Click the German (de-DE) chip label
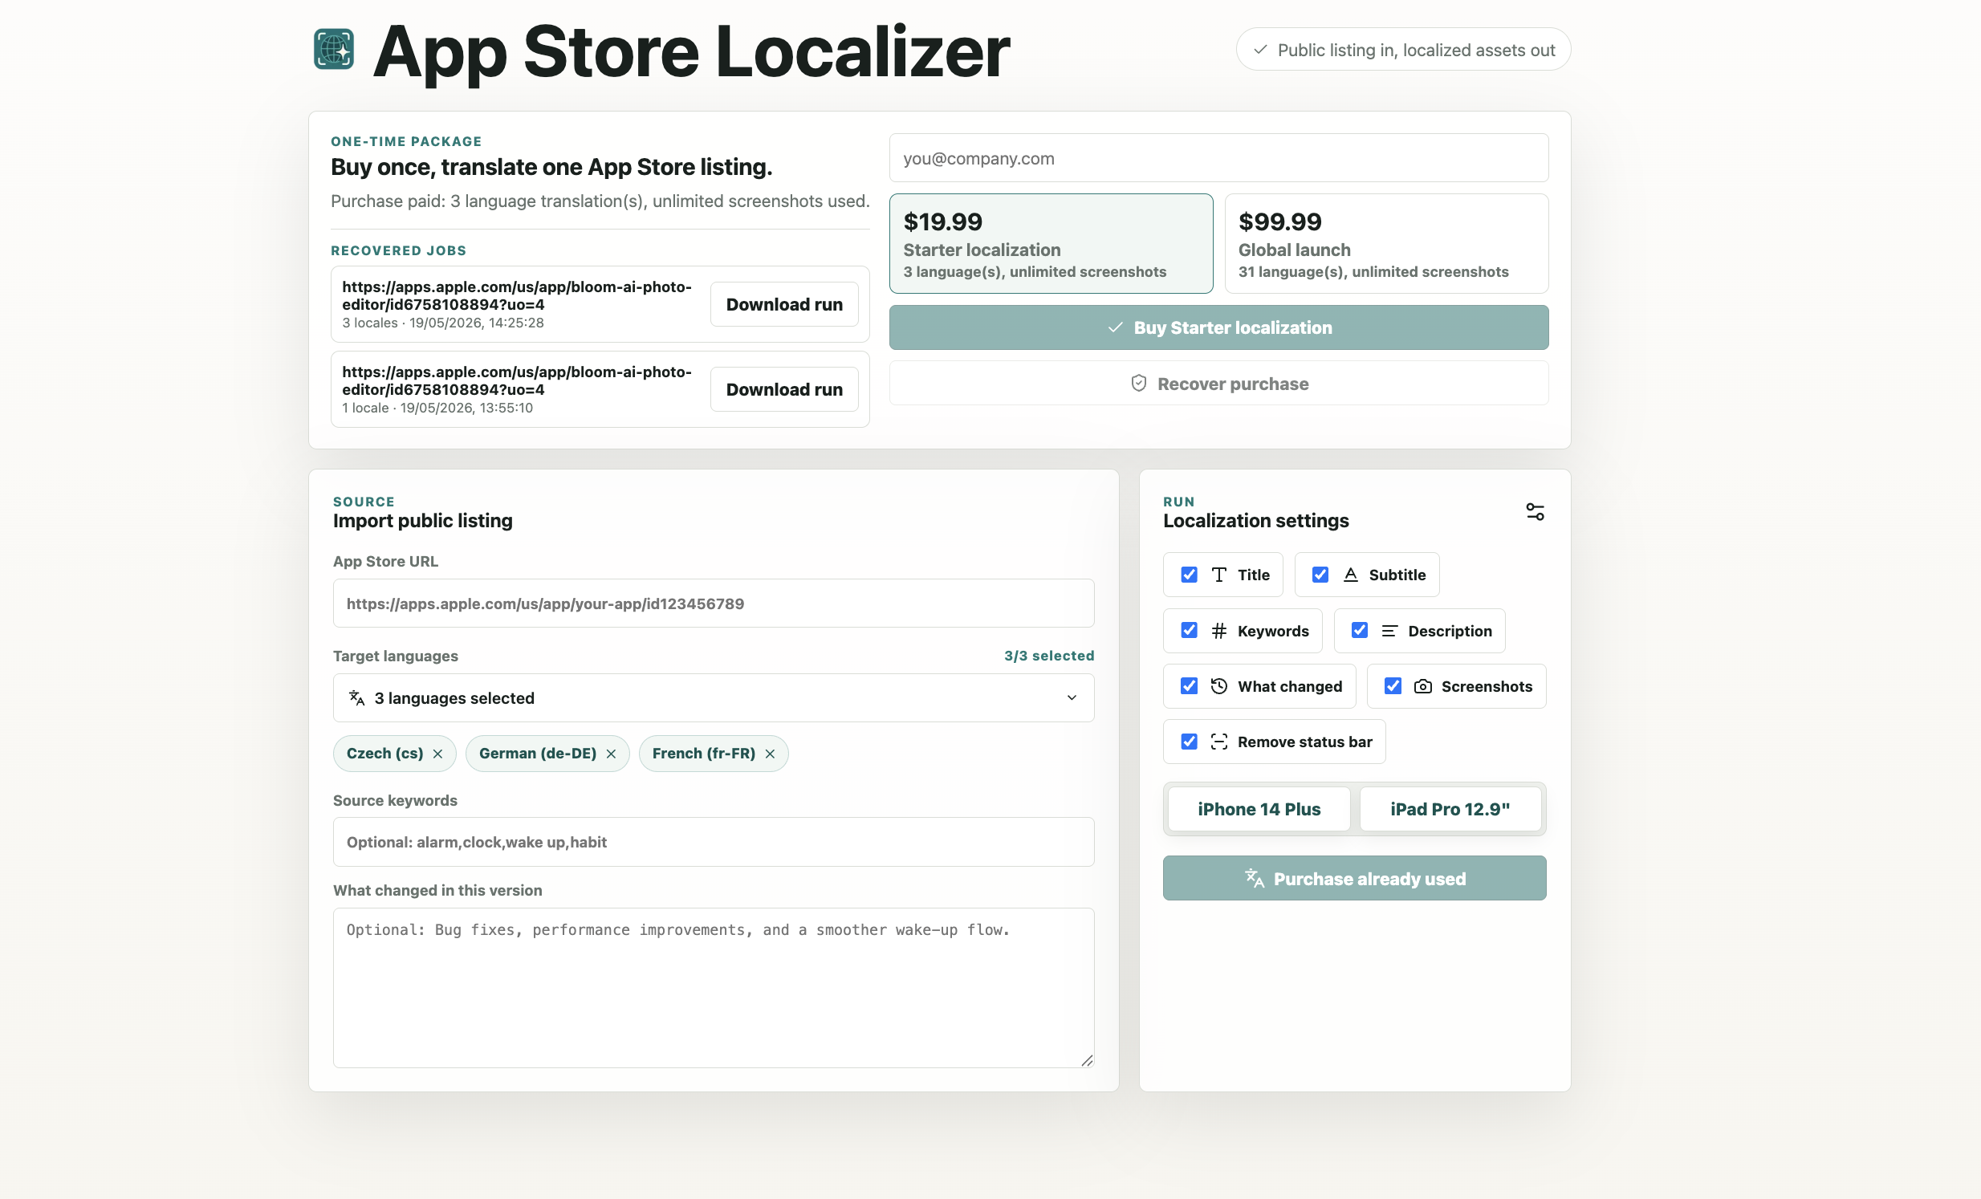1981x1199 pixels. click(537, 754)
